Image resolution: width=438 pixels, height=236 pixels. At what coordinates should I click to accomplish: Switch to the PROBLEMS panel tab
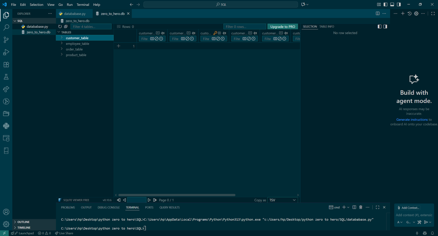pyautogui.click(x=68, y=207)
